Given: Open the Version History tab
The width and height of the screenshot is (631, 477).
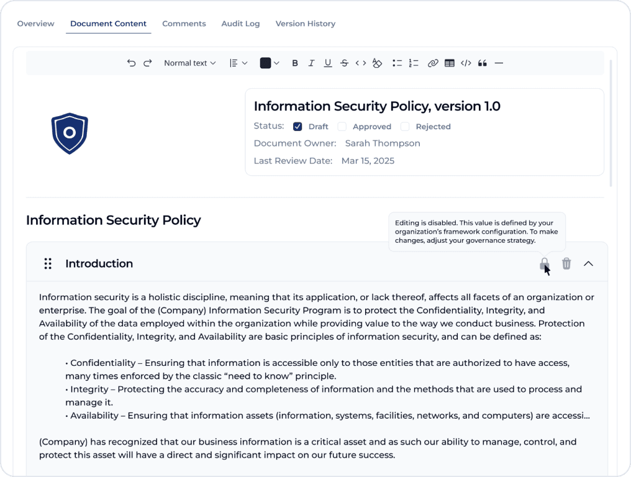Looking at the screenshot, I should click(x=305, y=24).
